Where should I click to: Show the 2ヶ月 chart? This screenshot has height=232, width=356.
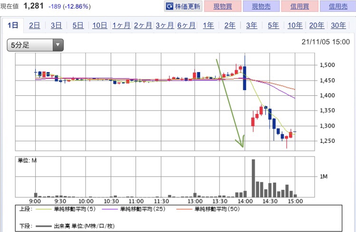click(143, 25)
